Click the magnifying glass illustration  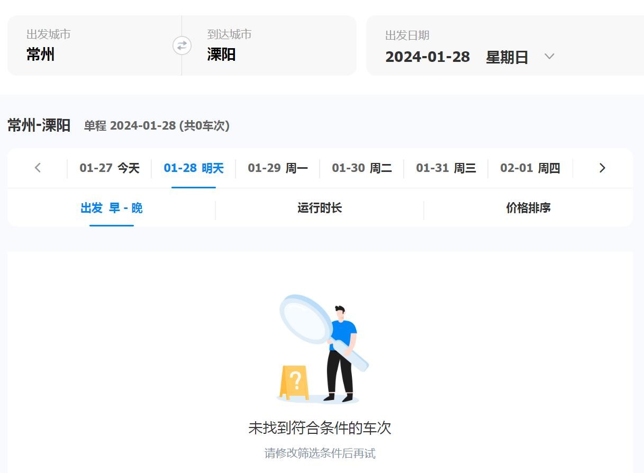click(x=306, y=319)
